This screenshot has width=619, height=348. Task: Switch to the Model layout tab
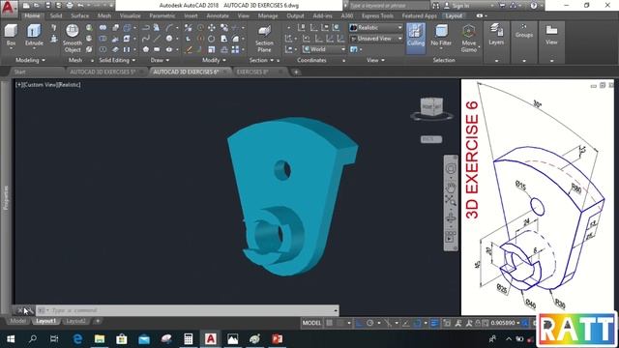(17, 321)
